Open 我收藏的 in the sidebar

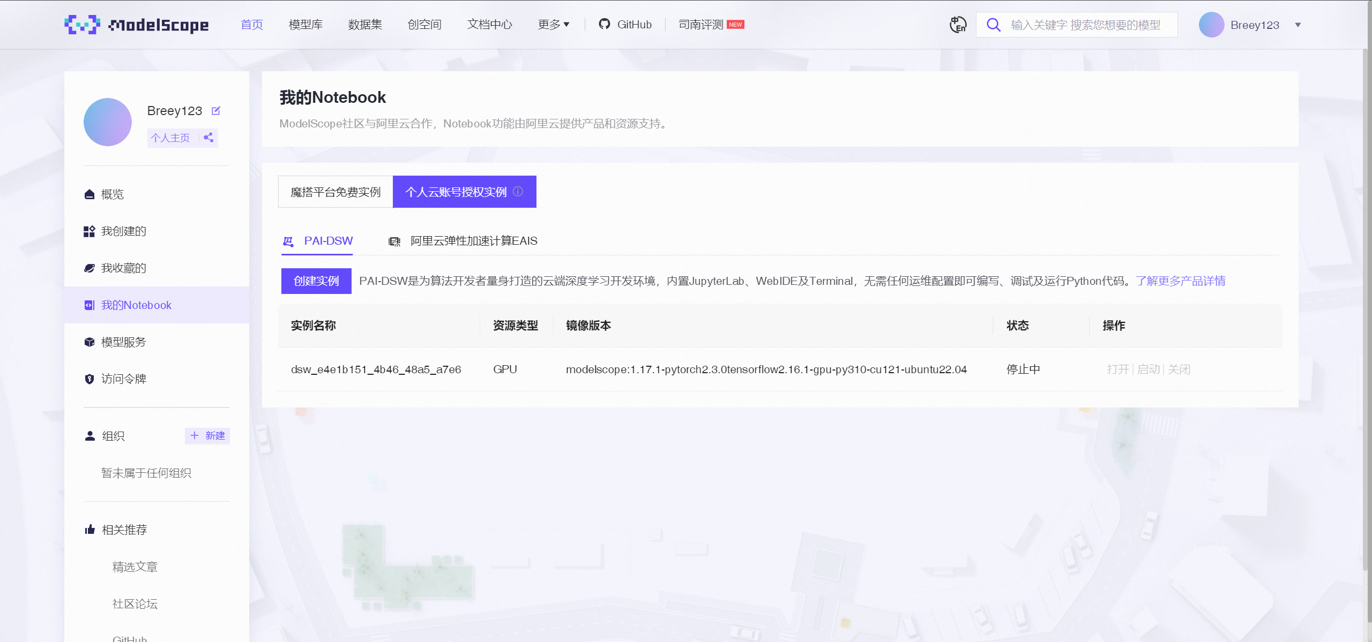coord(156,268)
